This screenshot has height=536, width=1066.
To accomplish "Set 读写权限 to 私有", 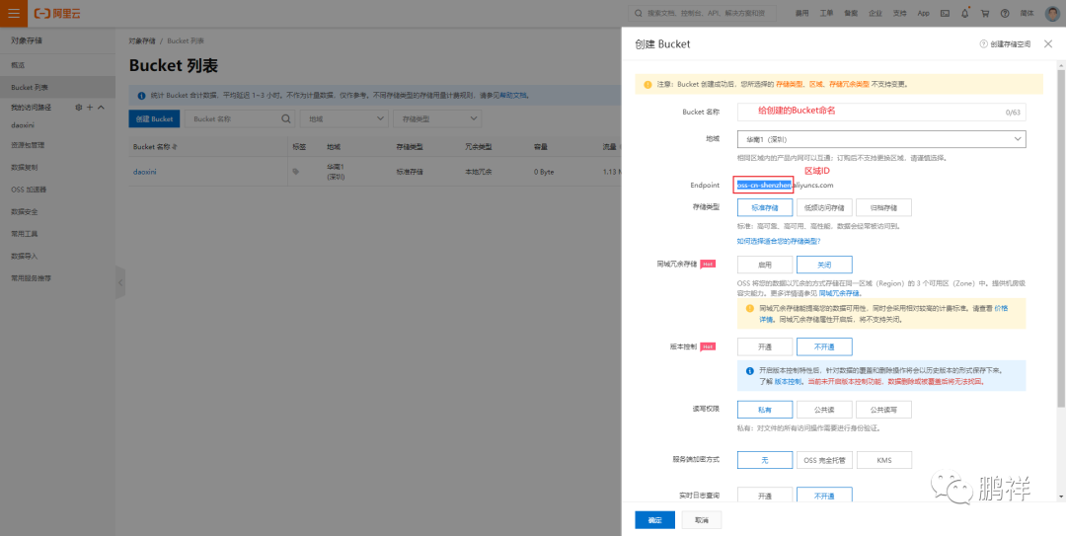I will (x=765, y=410).
